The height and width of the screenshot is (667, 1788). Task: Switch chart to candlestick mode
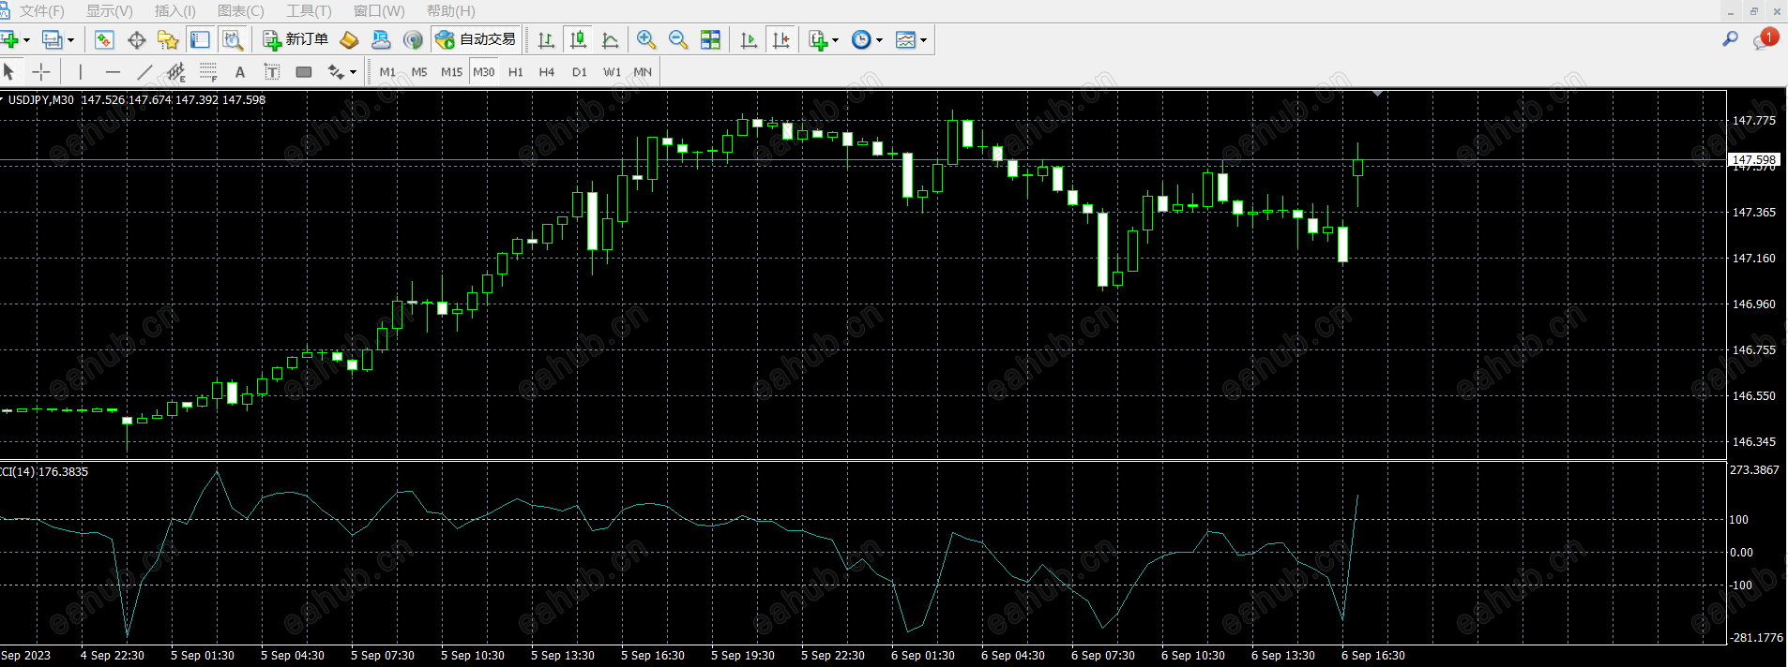pos(579,39)
